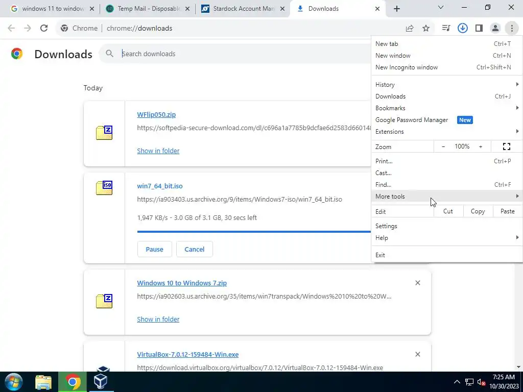The height and width of the screenshot is (392, 523).
Task: Click the magnifier icon in search downloads
Action: tap(109, 53)
